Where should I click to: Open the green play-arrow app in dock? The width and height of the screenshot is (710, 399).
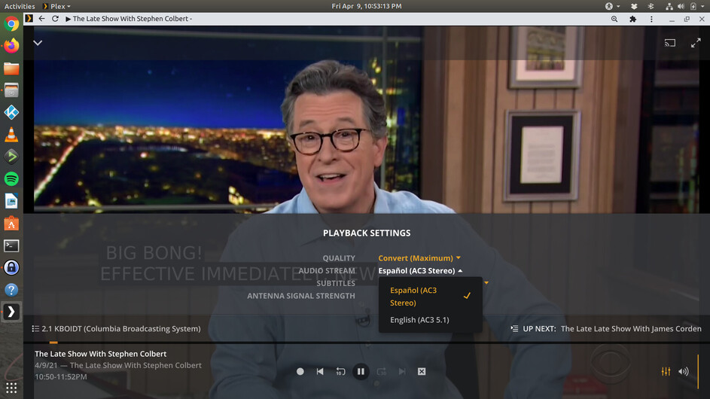tap(11, 157)
